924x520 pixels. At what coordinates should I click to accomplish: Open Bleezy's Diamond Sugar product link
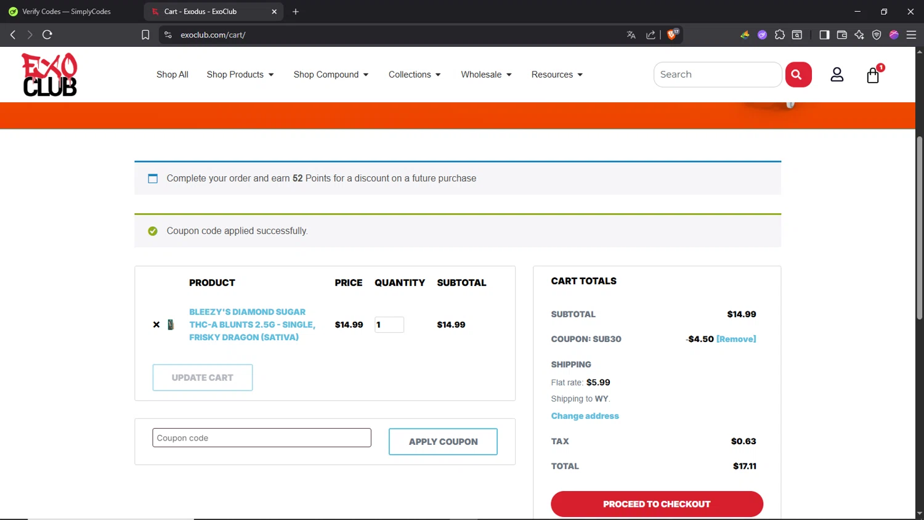point(252,325)
